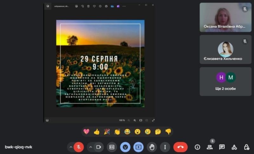
Task: Unmute the microphone in the call bar
Action: click(79, 147)
